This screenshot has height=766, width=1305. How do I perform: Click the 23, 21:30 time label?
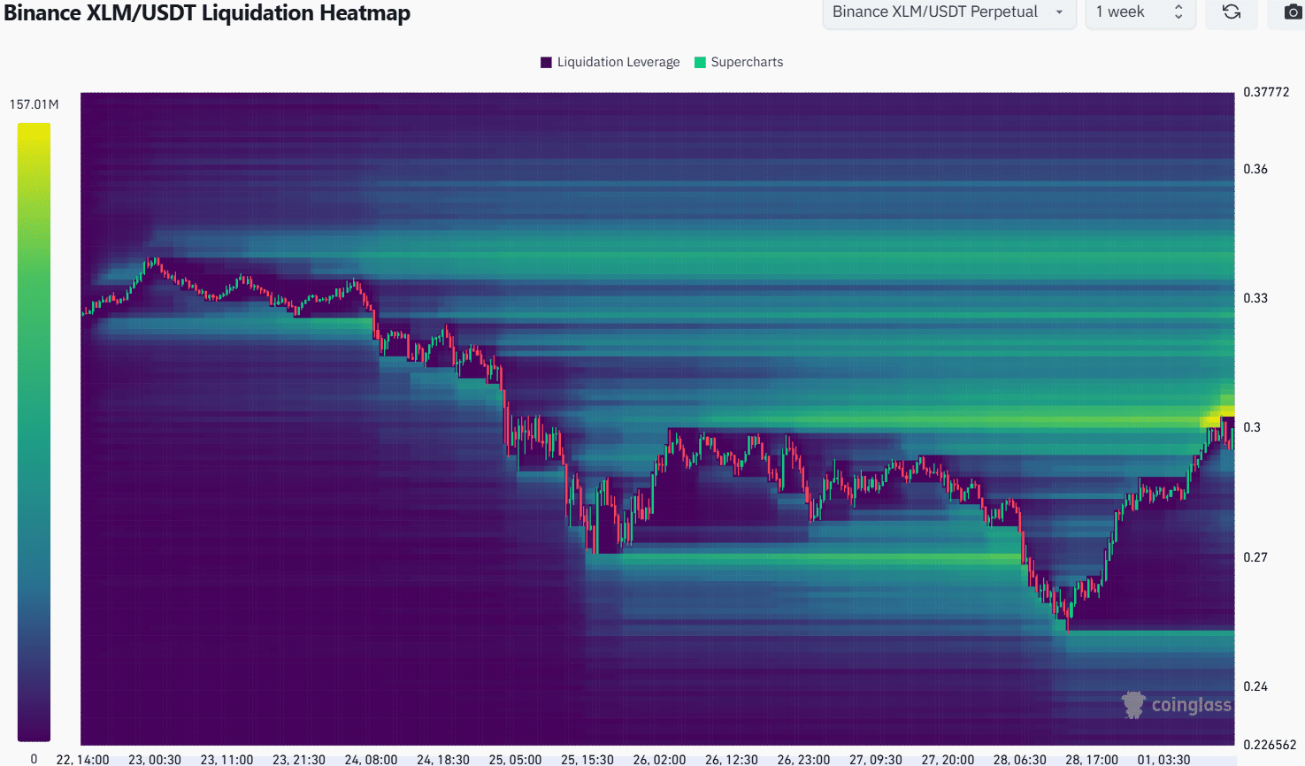tap(299, 759)
